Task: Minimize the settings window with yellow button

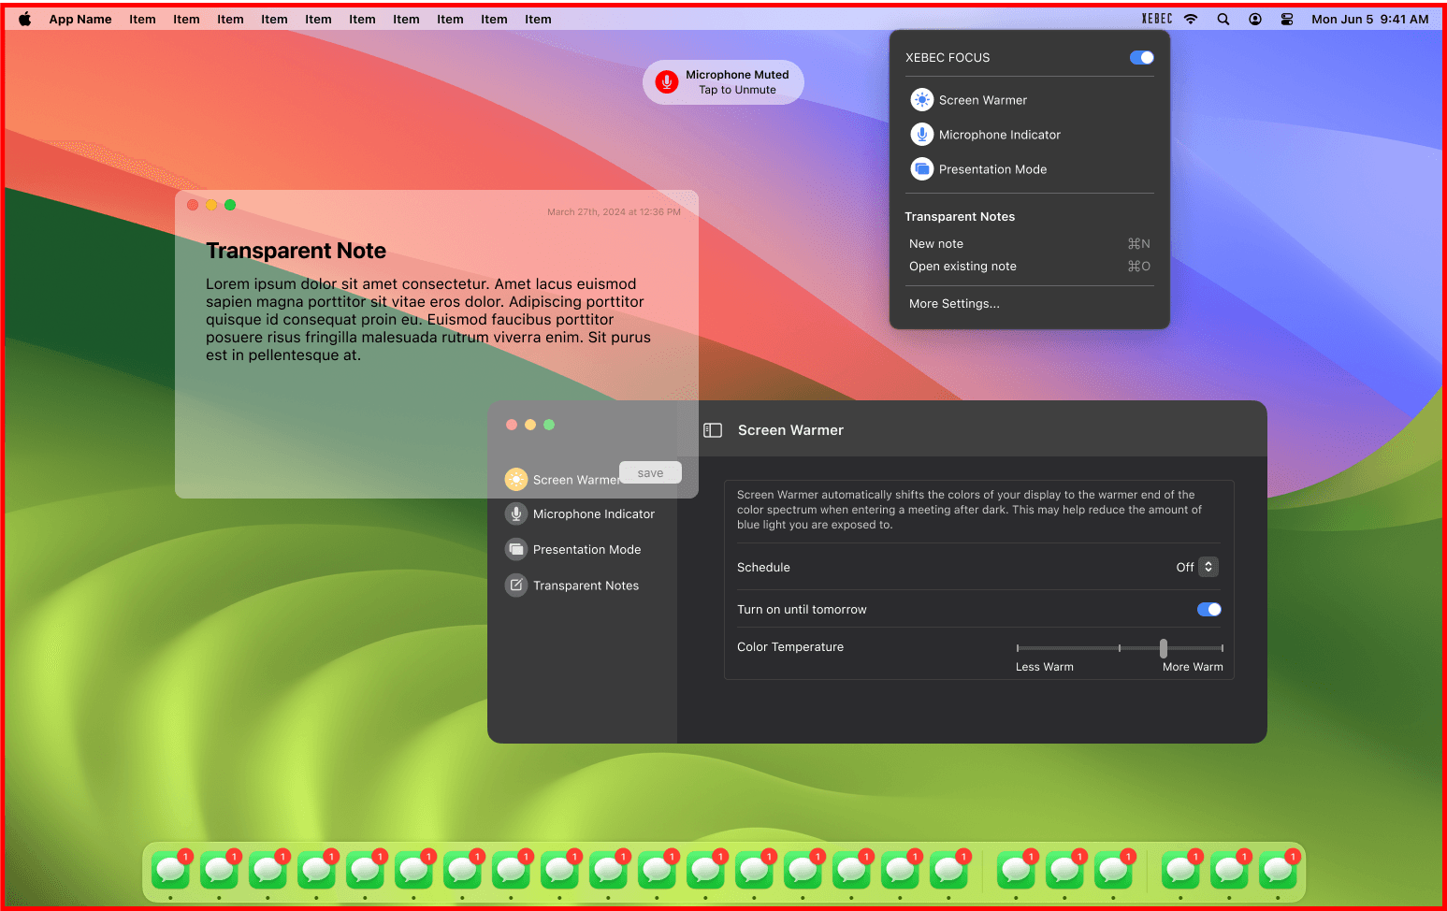Action: (530, 425)
